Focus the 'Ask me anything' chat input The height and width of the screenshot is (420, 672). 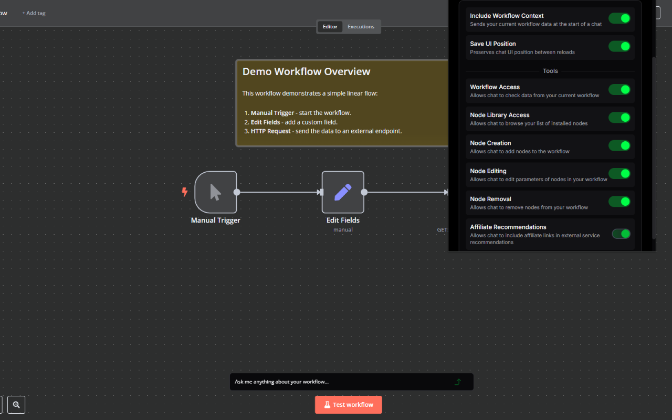(x=341, y=382)
